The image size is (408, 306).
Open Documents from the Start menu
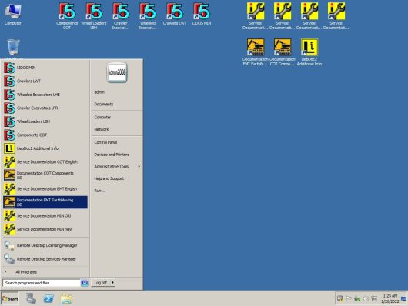tap(116, 105)
